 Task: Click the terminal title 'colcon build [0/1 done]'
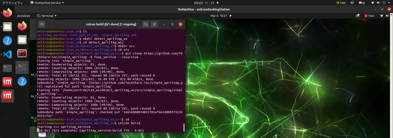click(111, 24)
